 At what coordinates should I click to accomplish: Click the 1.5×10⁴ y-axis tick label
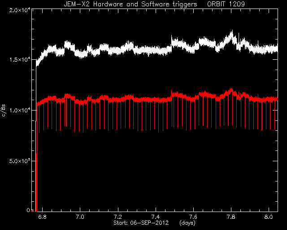pyautogui.click(x=20, y=60)
